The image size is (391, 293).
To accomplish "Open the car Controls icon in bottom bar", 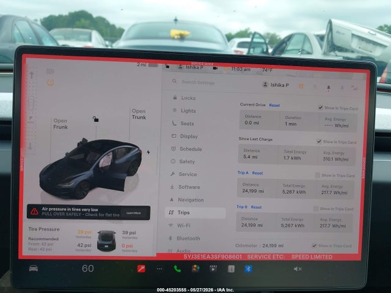I will click(x=34, y=269).
